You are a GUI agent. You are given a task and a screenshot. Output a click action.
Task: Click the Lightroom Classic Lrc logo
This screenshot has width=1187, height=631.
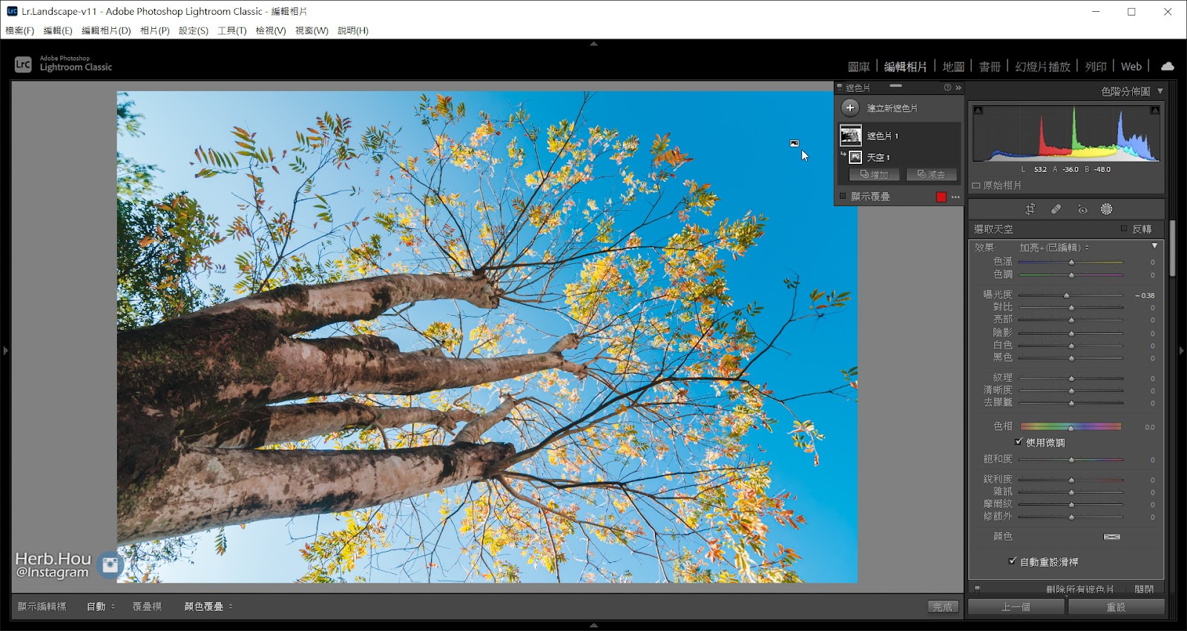coord(23,65)
